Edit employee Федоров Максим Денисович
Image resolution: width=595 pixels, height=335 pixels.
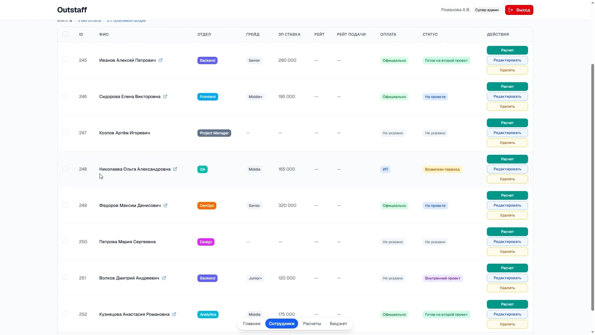(507, 205)
